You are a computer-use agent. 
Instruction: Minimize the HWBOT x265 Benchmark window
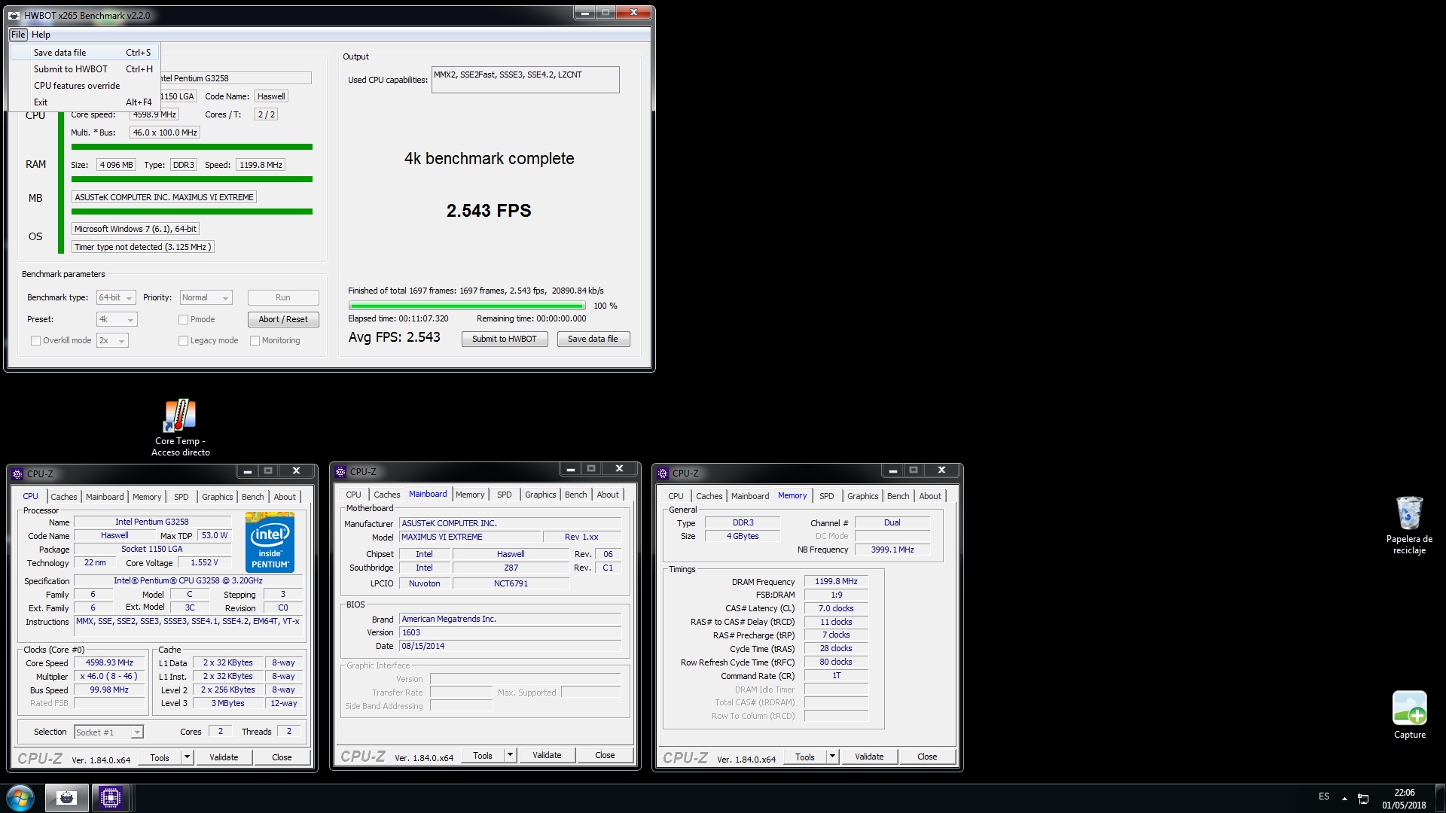point(585,13)
